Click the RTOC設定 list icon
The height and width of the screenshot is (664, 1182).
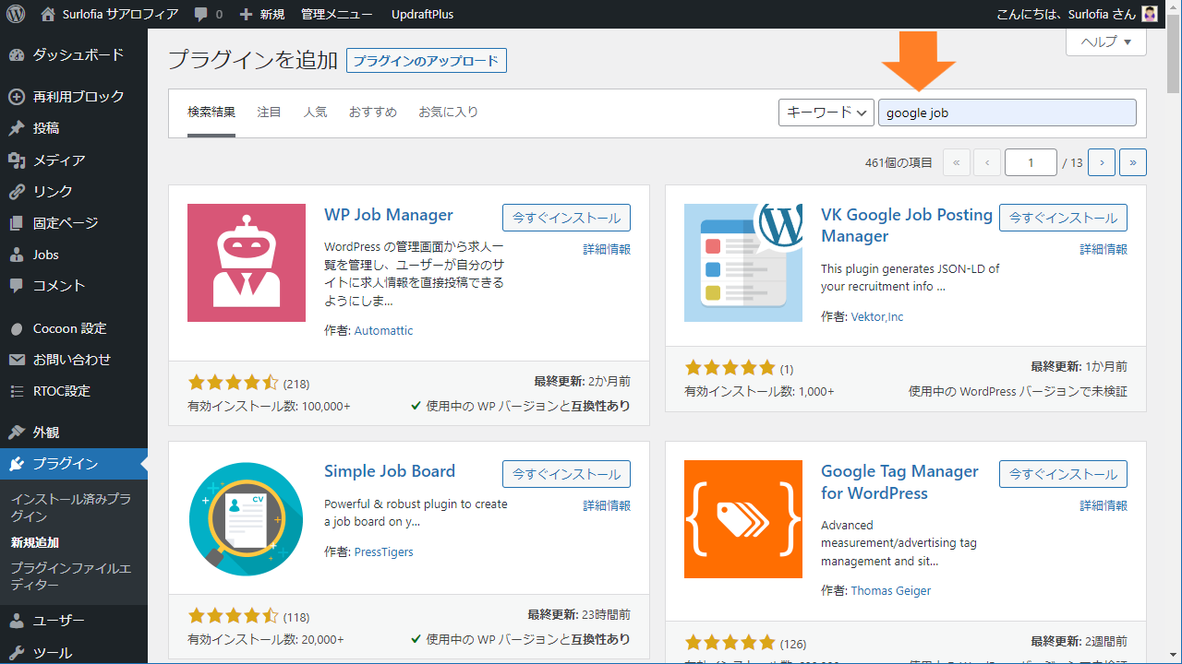coord(16,391)
